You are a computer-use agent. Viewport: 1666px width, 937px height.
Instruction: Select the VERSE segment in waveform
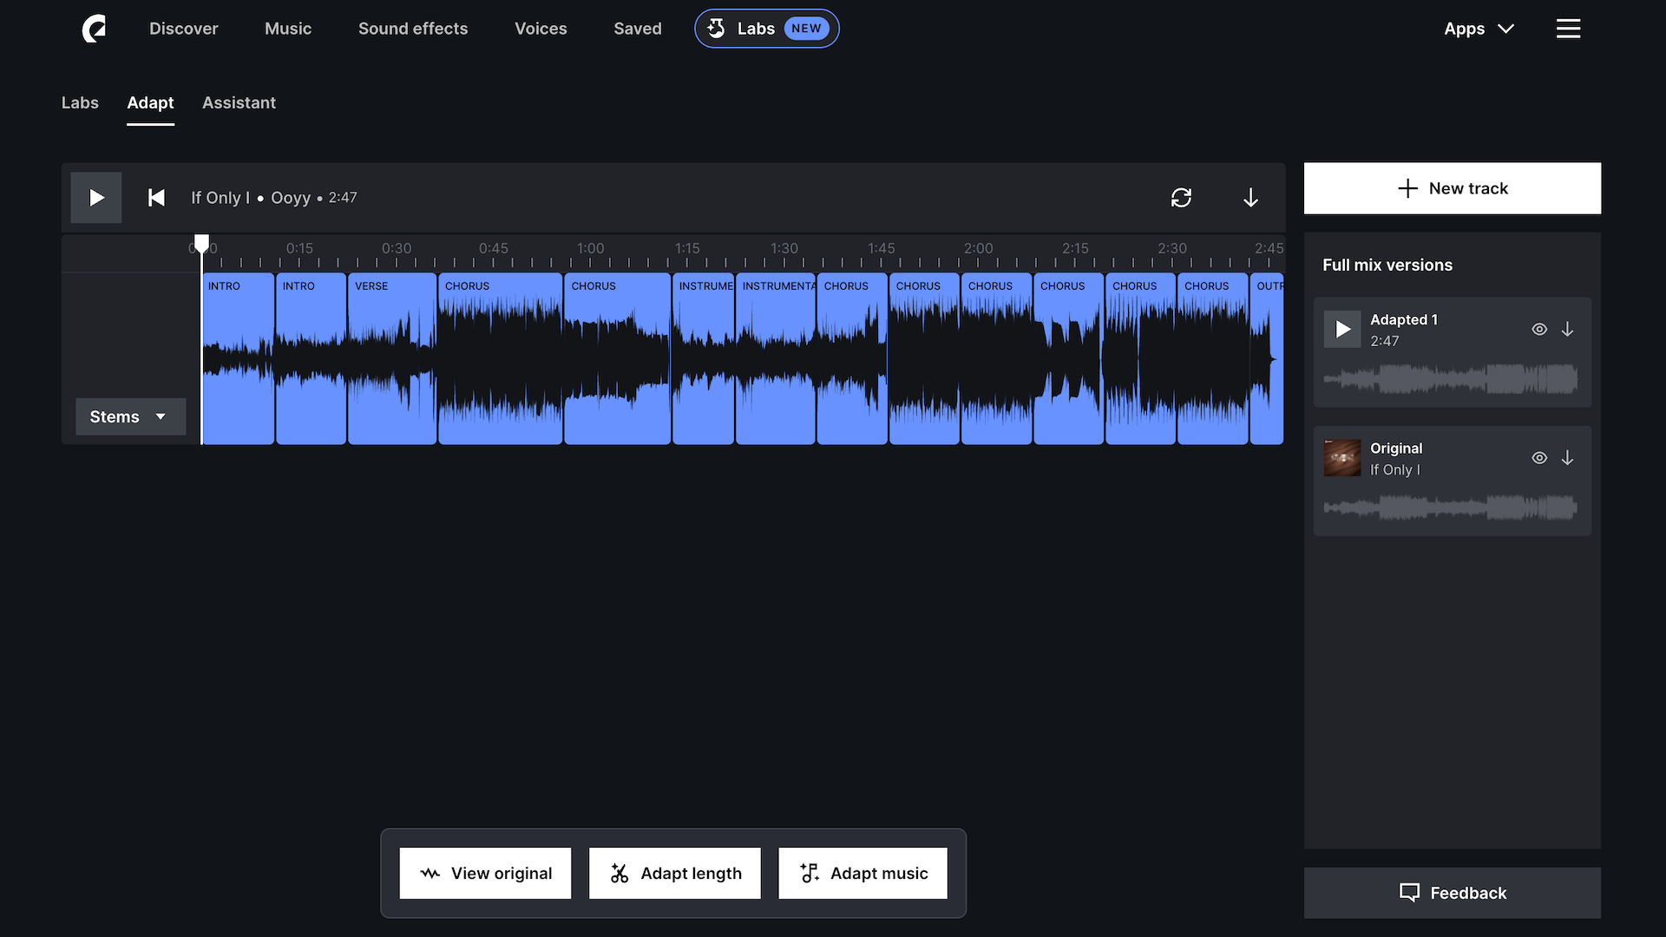(x=392, y=360)
